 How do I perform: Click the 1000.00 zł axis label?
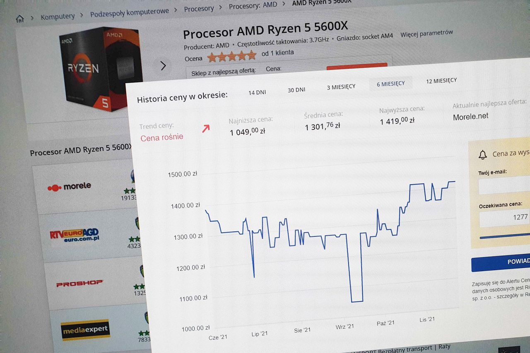(x=195, y=329)
